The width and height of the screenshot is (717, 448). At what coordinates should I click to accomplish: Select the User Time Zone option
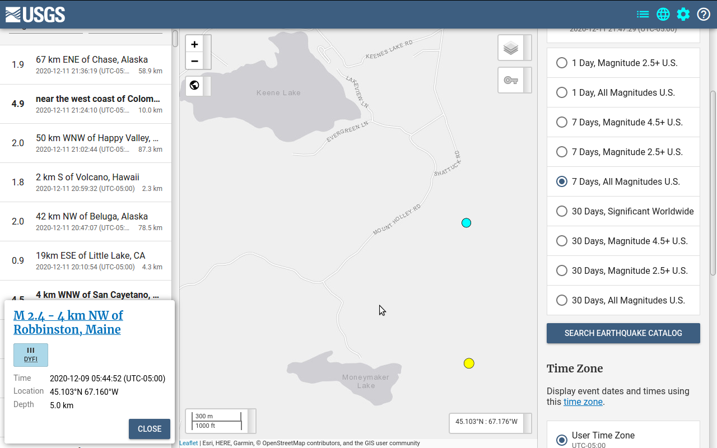pyautogui.click(x=562, y=440)
